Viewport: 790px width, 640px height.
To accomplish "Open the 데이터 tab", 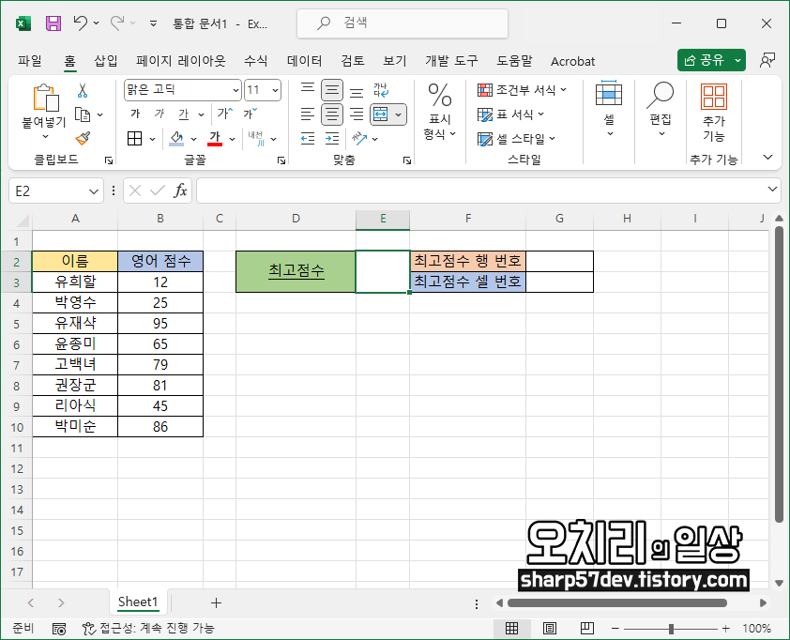I will [304, 61].
